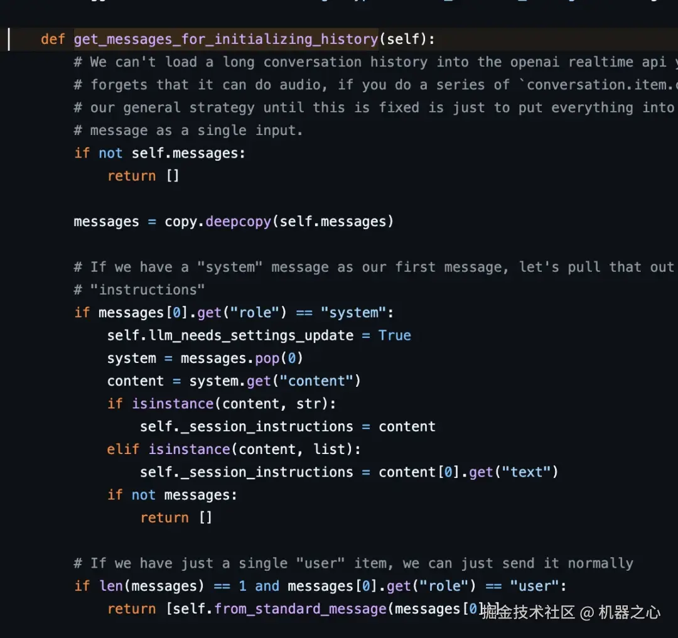This screenshot has width=678, height=638.
Task: Click the comment line '# "instructions"'
Action: [x=139, y=289]
